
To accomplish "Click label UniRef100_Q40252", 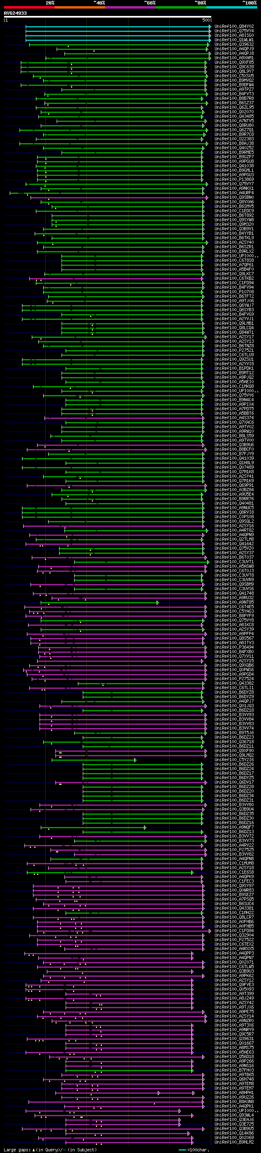I will click(x=234, y=148).
